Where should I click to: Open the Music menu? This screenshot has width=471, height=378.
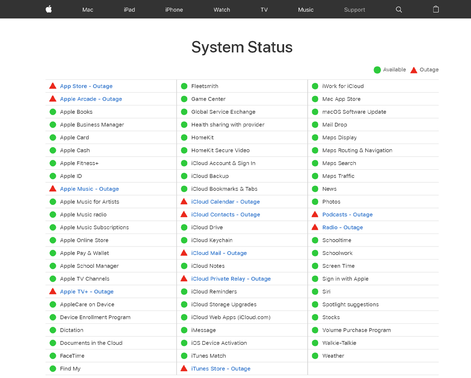[306, 10]
